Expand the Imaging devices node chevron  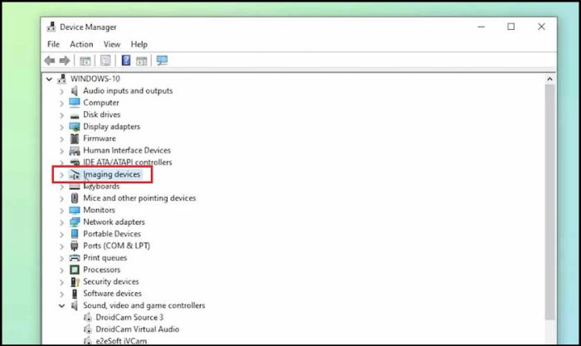click(62, 174)
